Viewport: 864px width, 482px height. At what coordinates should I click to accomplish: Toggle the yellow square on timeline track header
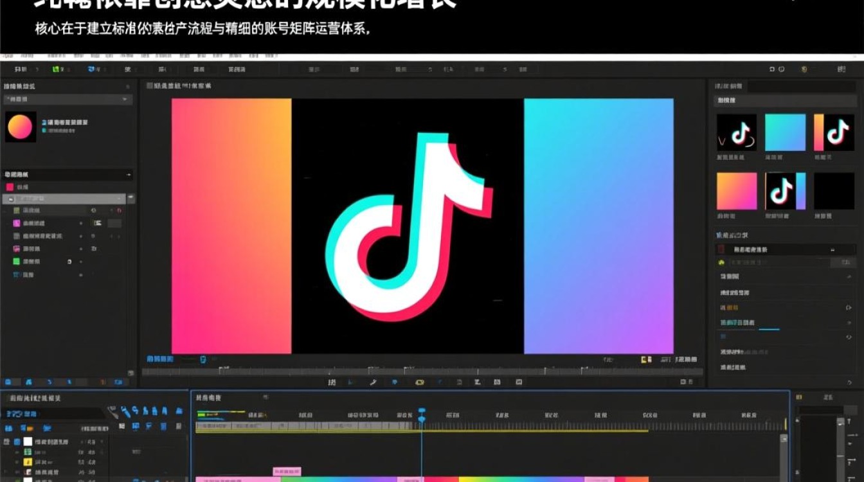pyautogui.click(x=28, y=461)
